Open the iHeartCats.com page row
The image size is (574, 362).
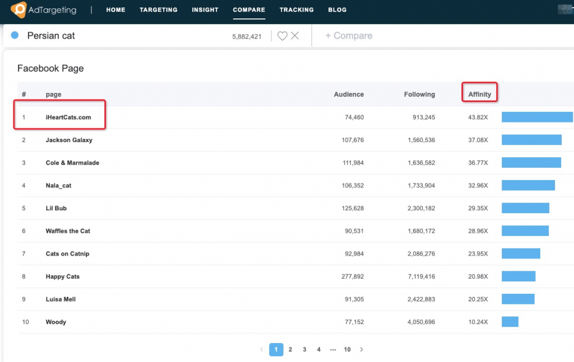(295, 117)
